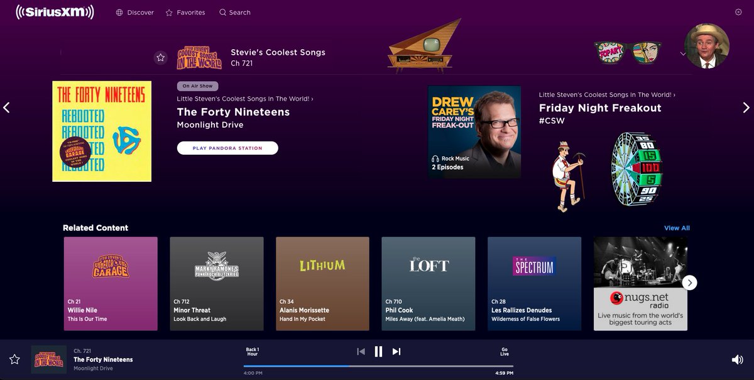754x380 pixels.
Task: Toggle the volume speaker icon
Action: tap(738, 360)
